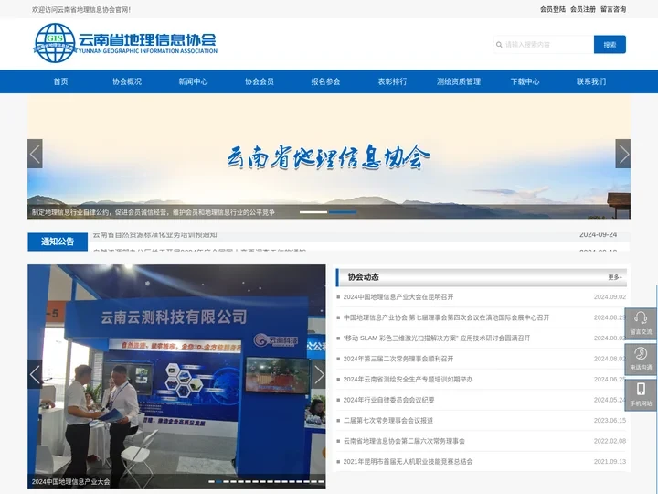Open 联系我们 navigation tab
Screen dimensions: 658x494
tap(591, 81)
